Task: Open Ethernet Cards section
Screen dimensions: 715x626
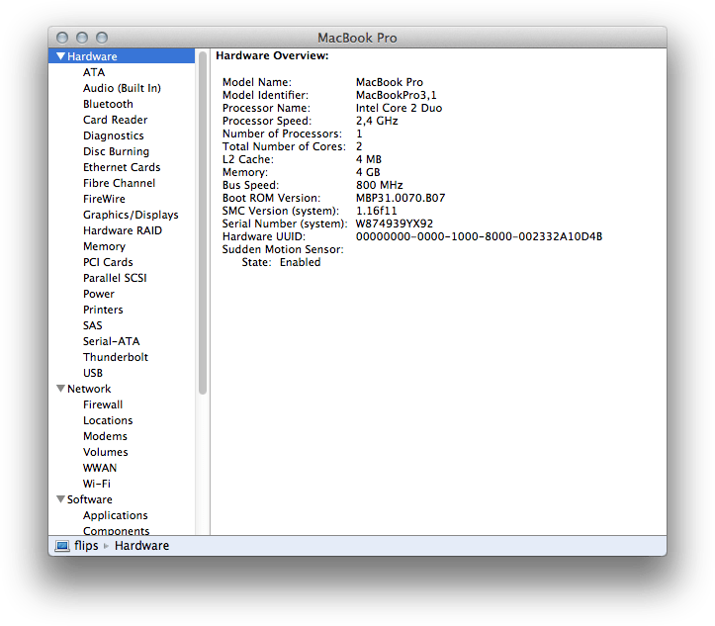Action: [x=122, y=167]
